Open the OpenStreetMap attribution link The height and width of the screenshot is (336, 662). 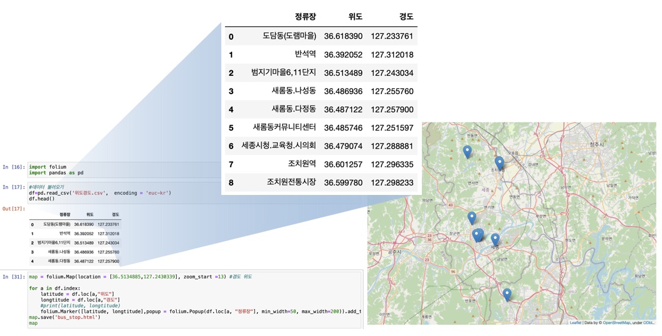point(616,322)
